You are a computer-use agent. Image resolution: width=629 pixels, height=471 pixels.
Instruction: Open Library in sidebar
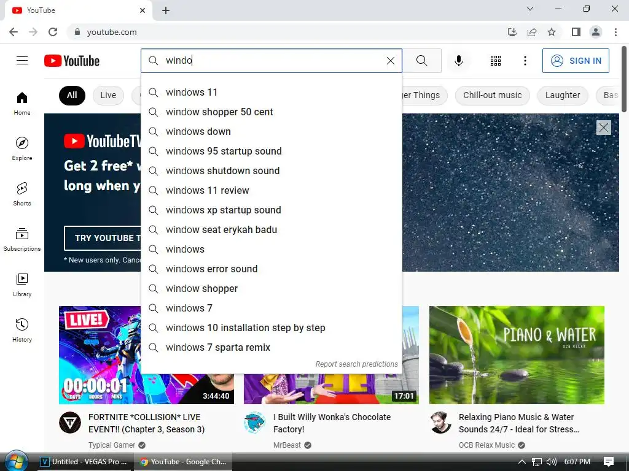point(22,285)
